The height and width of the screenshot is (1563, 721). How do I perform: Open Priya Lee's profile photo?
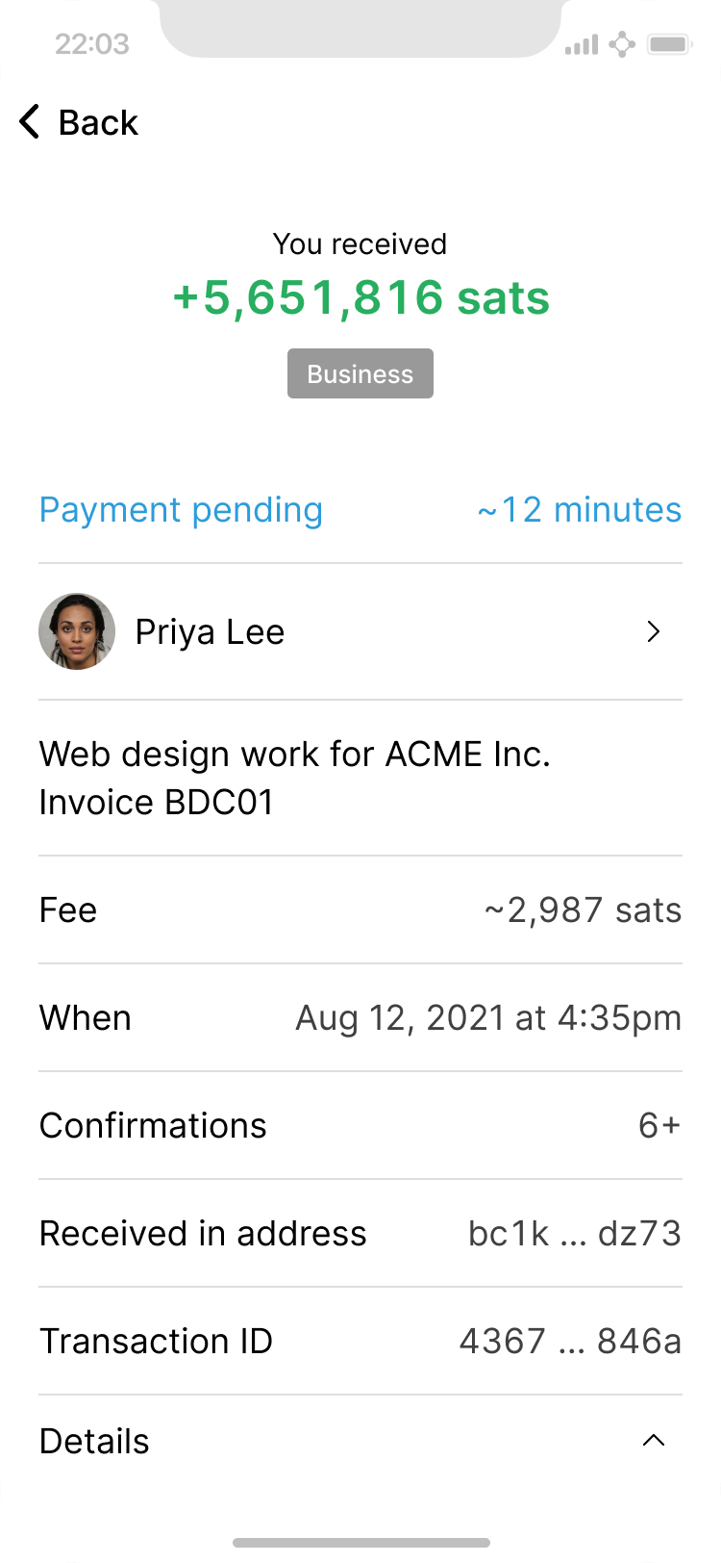click(77, 631)
